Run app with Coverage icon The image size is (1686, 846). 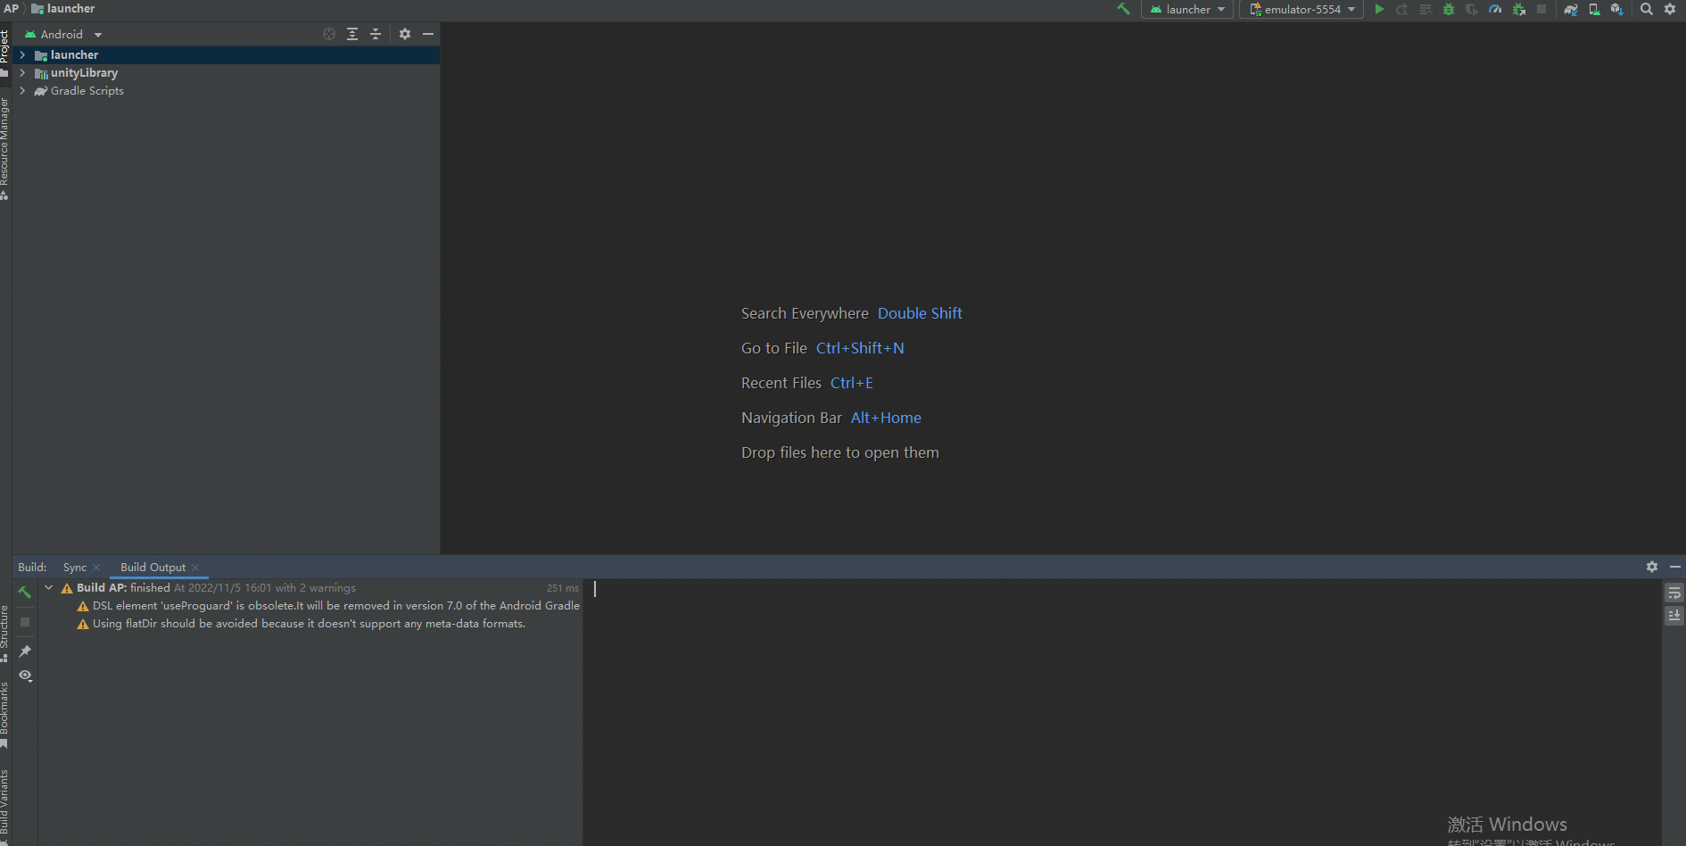click(x=1472, y=9)
